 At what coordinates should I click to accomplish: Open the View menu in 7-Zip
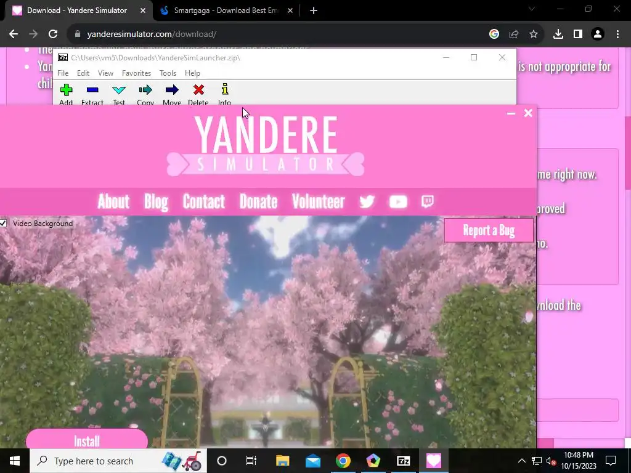[x=105, y=73]
